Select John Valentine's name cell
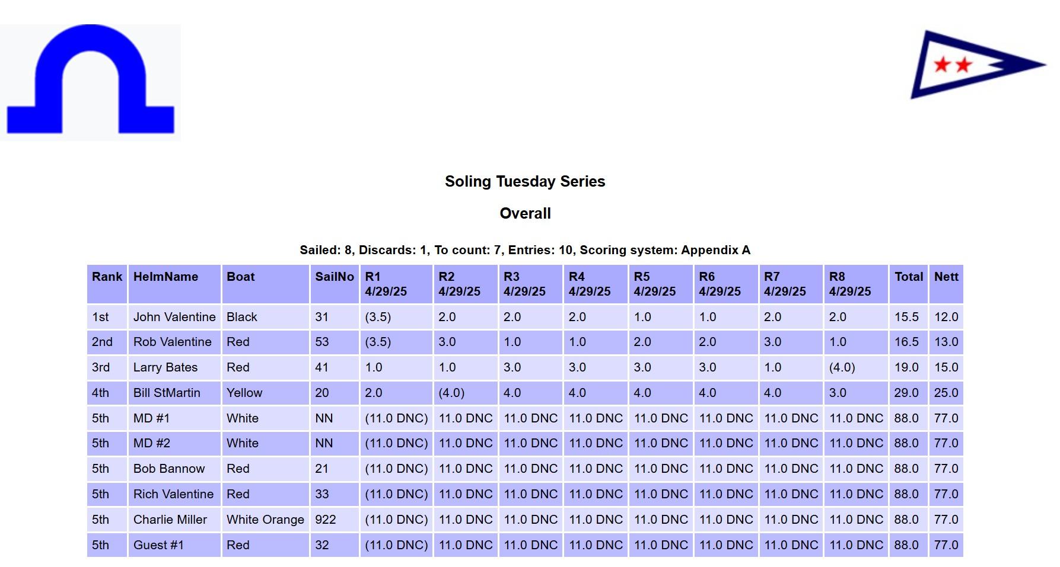This screenshot has height=567, width=1060. click(174, 317)
